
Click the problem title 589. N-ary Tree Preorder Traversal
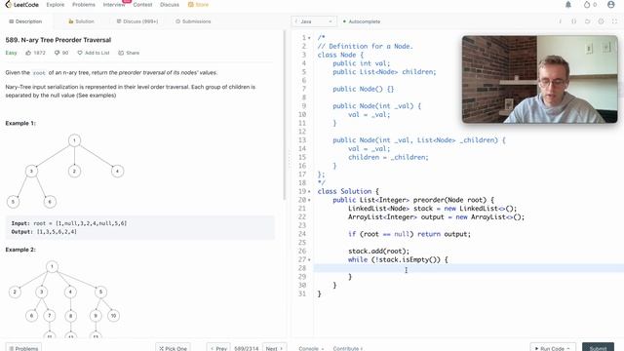click(58, 40)
